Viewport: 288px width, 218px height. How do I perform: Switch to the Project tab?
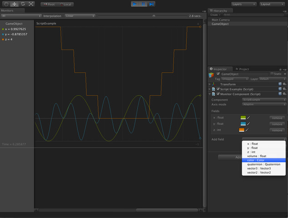click(x=242, y=69)
